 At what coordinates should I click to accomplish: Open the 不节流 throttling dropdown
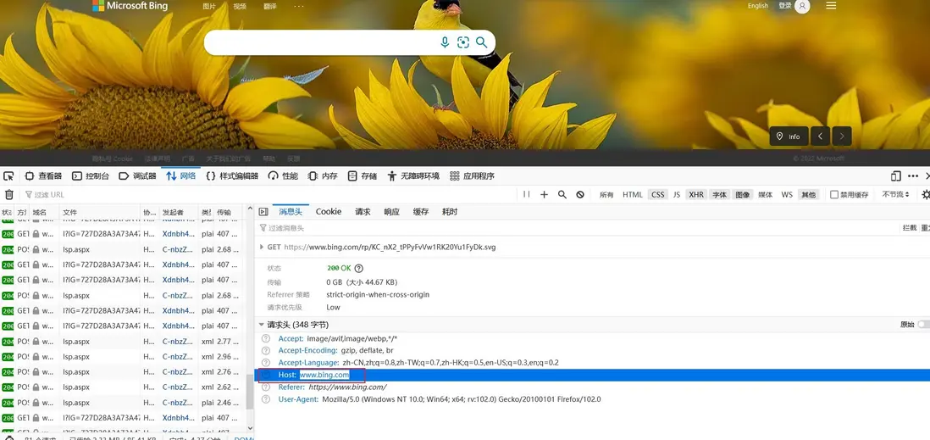895,195
